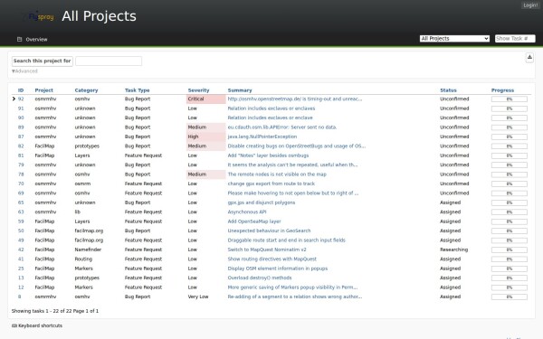543x339 pixels.
Task: Sort tasks by Status column header
Action: 448,90
